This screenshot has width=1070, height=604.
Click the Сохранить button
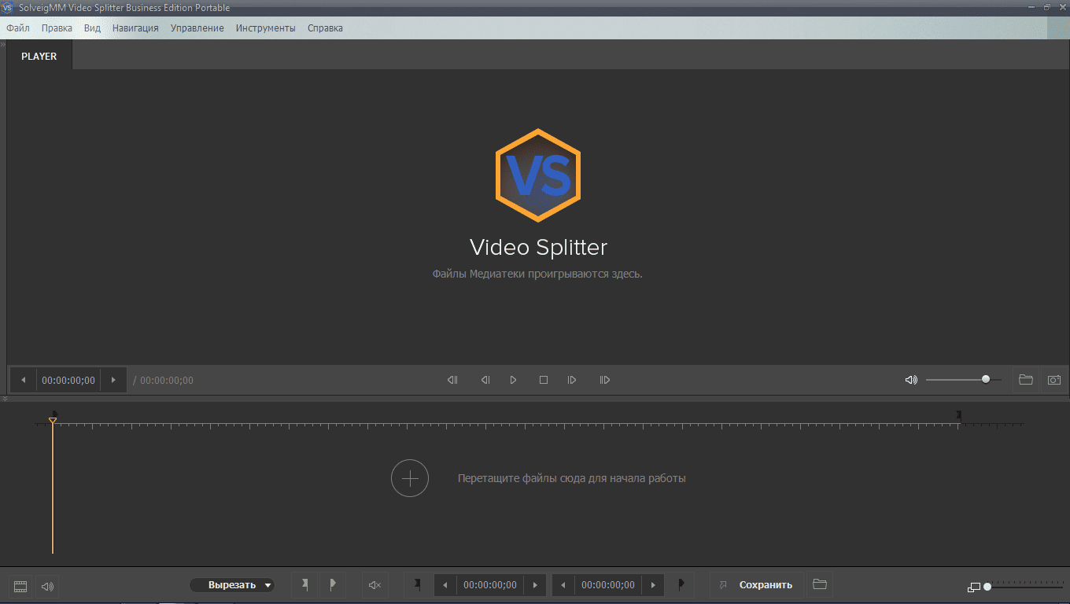[x=765, y=585]
